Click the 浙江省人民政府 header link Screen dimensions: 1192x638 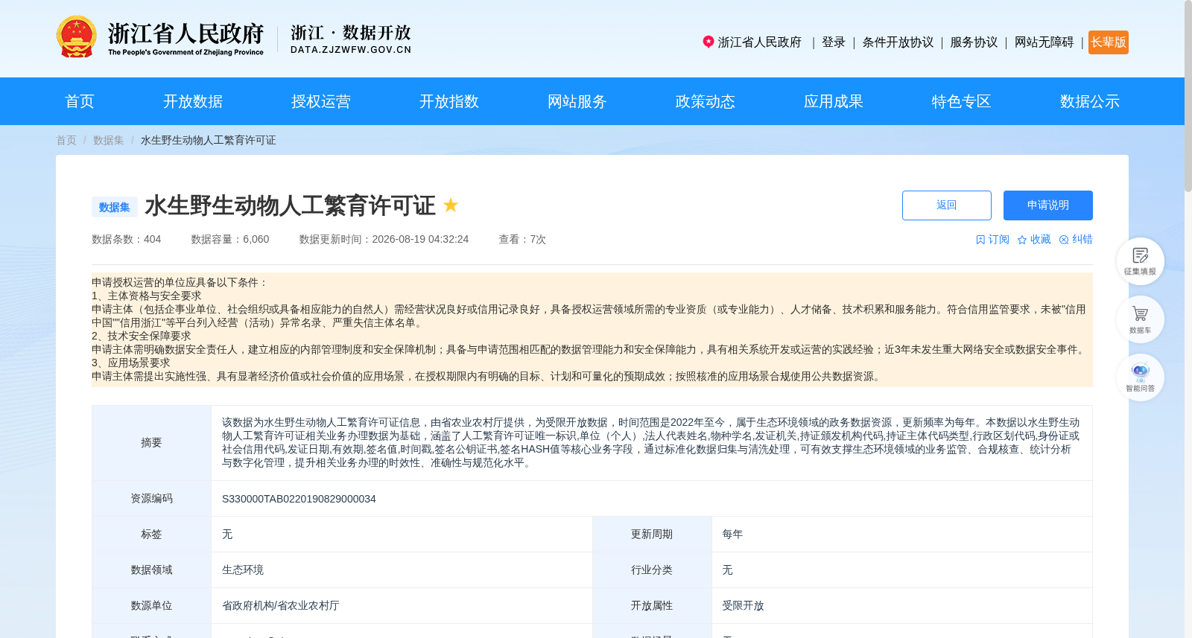(760, 42)
